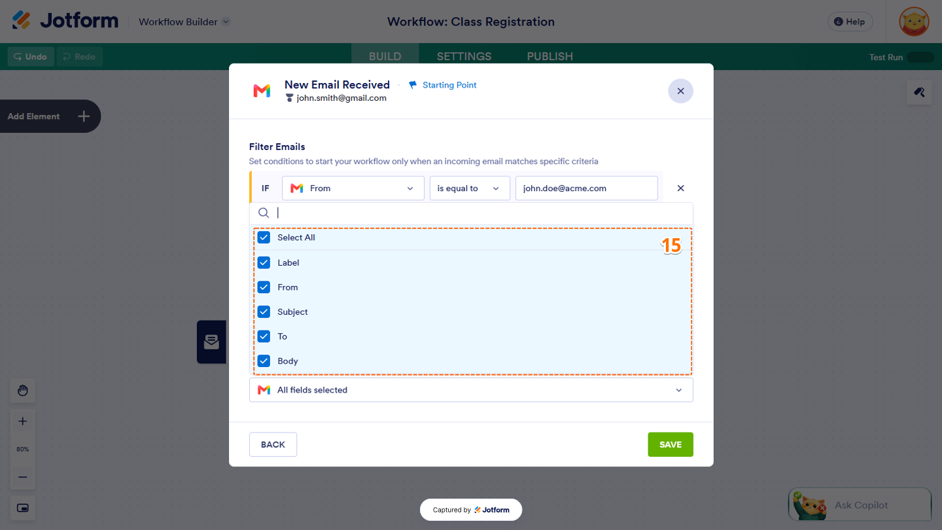942x530 pixels.
Task: Uncheck the Select All checkbox
Action: pos(264,238)
